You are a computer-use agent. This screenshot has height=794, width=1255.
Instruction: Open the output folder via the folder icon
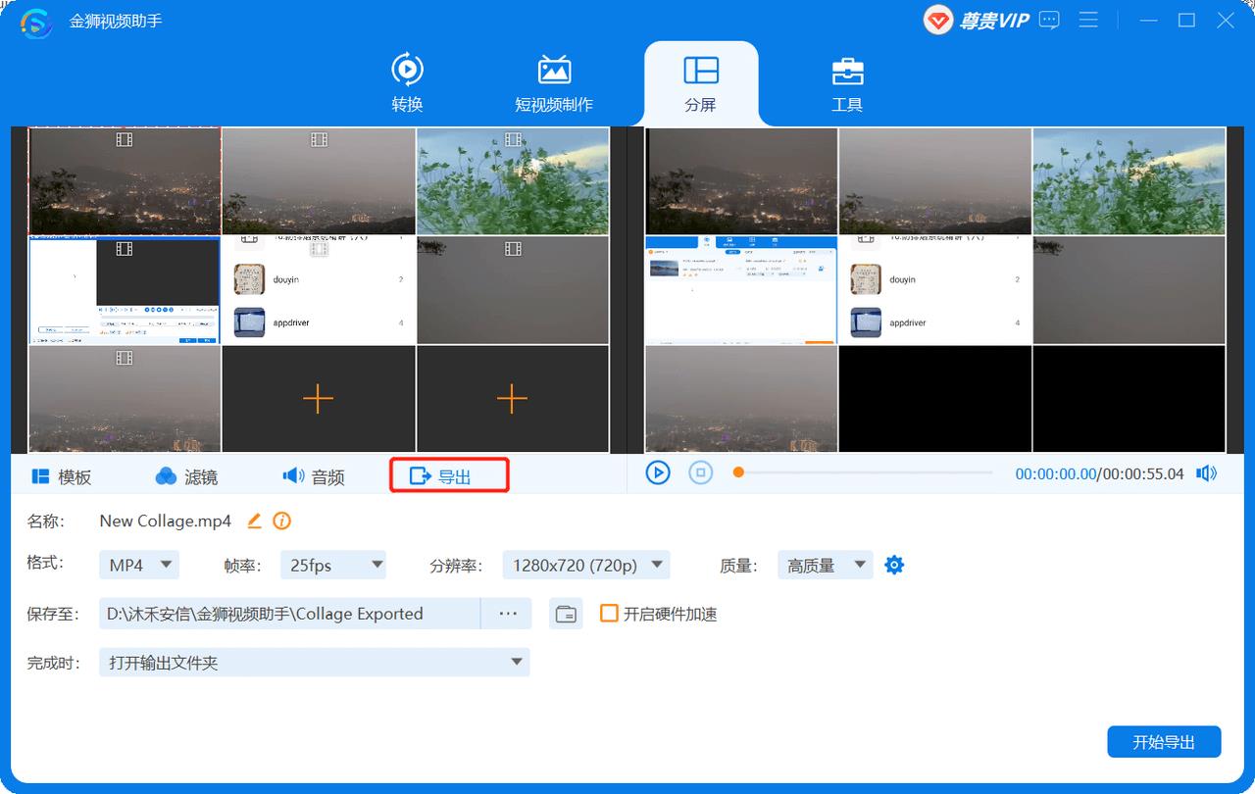click(566, 614)
